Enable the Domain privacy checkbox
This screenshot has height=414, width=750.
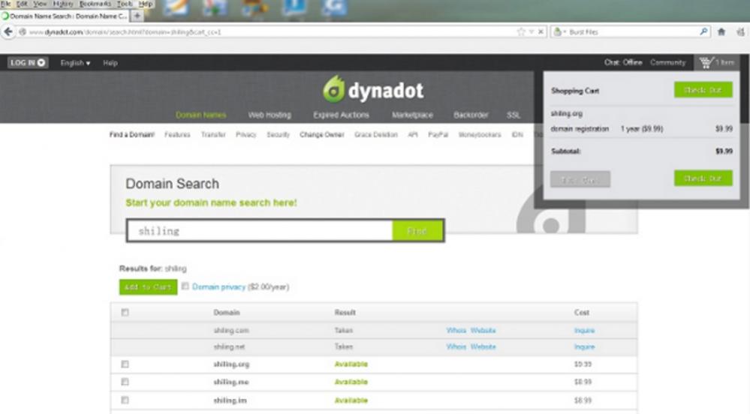185,286
